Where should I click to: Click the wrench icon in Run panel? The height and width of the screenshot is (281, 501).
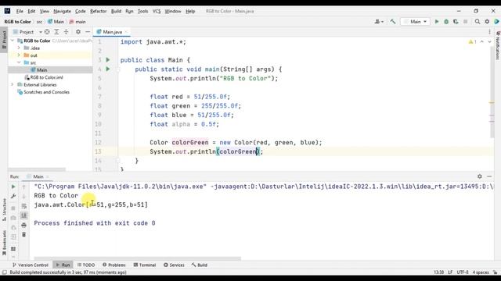[x=13, y=196]
